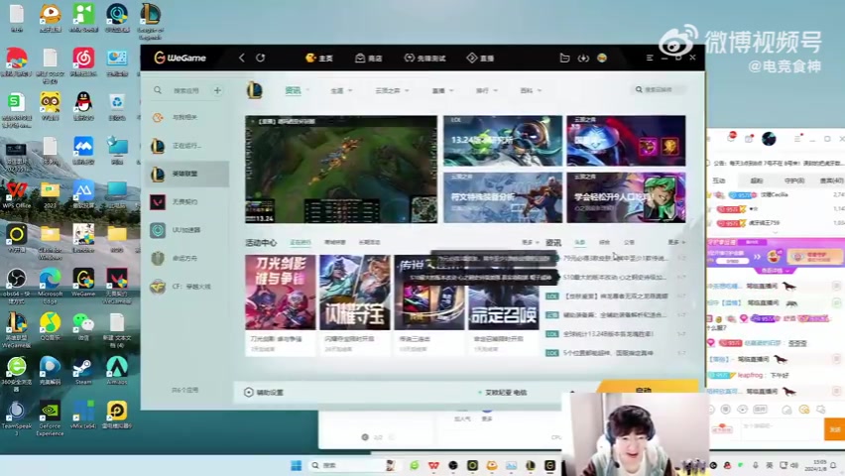Click the WeGame refresh icon

[x=260, y=58]
